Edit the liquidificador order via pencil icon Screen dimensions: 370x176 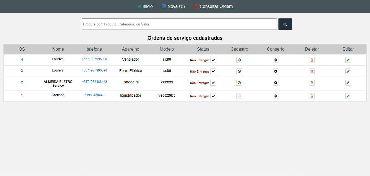pyautogui.click(x=348, y=96)
